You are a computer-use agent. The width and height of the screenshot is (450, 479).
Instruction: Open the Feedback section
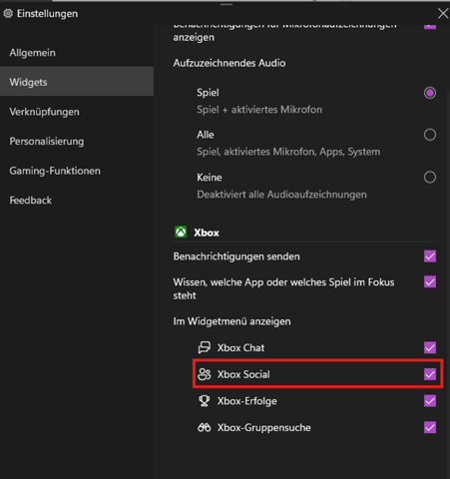coord(77,201)
